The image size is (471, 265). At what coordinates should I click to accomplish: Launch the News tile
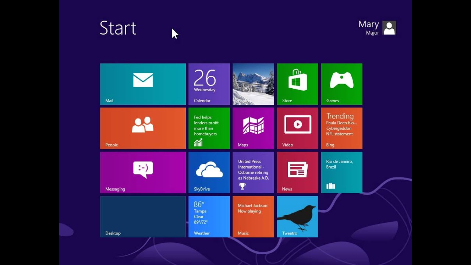pos(297,172)
